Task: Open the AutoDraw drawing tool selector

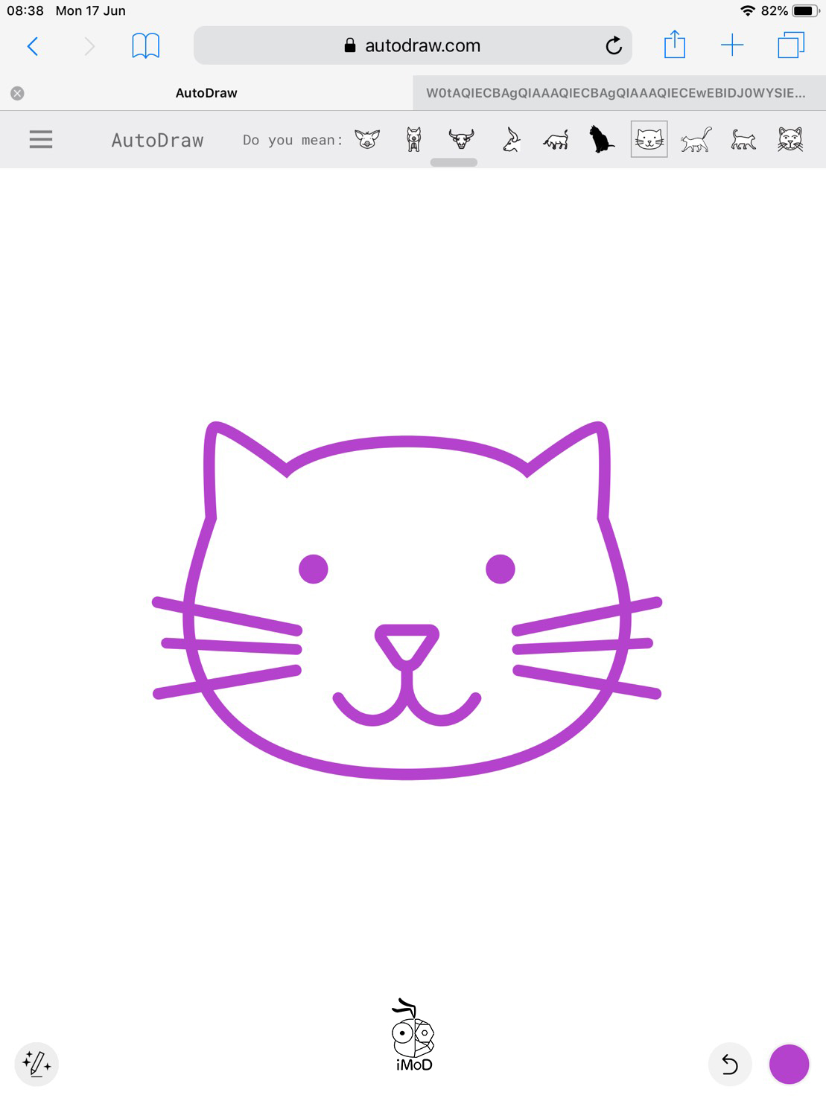Action: pyautogui.click(x=36, y=1064)
